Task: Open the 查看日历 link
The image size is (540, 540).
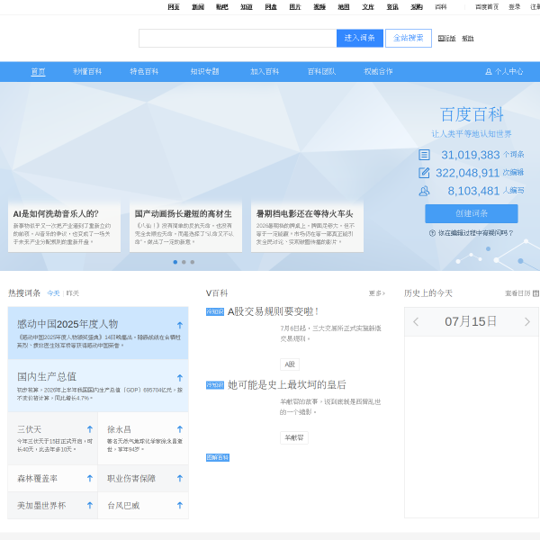Action: pos(517,293)
